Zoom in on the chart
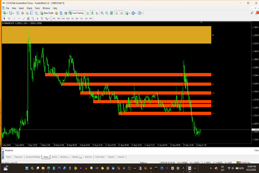This screenshot has height=173, width=259. [x=102, y=13]
